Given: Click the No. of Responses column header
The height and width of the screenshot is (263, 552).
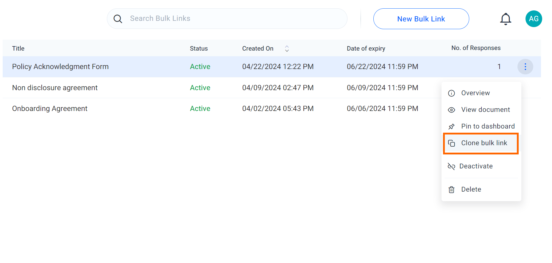Looking at the screenshot, I should coord(476,48).
